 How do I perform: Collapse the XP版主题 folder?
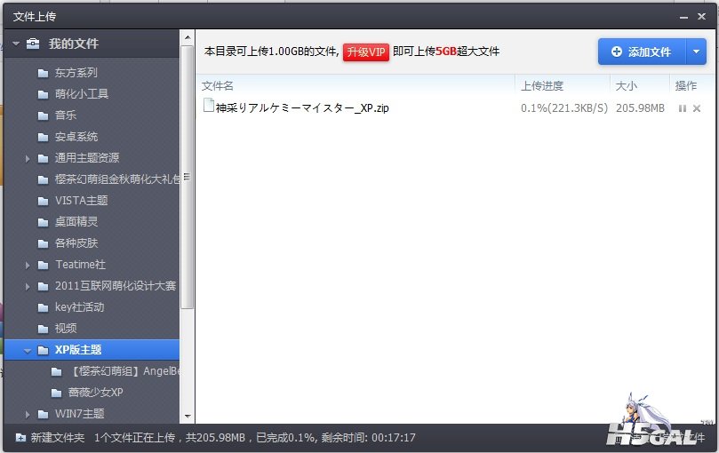point(28,351)
